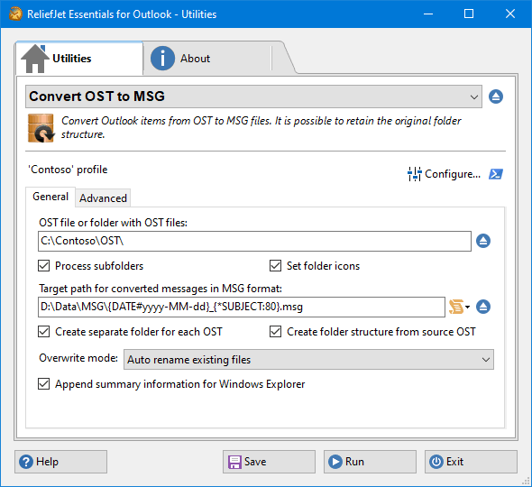Image resolution: width=532 pixels, height=487 pixels.
Task: Disable Create separate folder for each OST
Action: point(44,332)
